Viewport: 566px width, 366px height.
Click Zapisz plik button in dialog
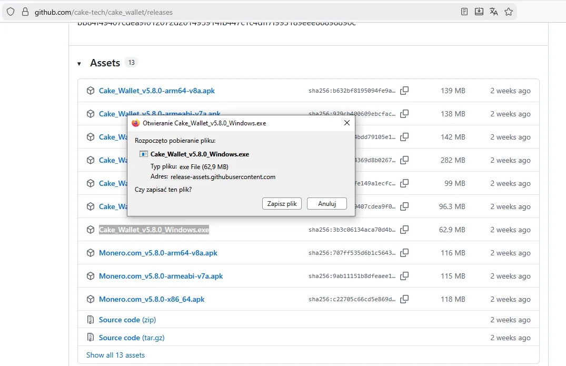coord(282,204)
